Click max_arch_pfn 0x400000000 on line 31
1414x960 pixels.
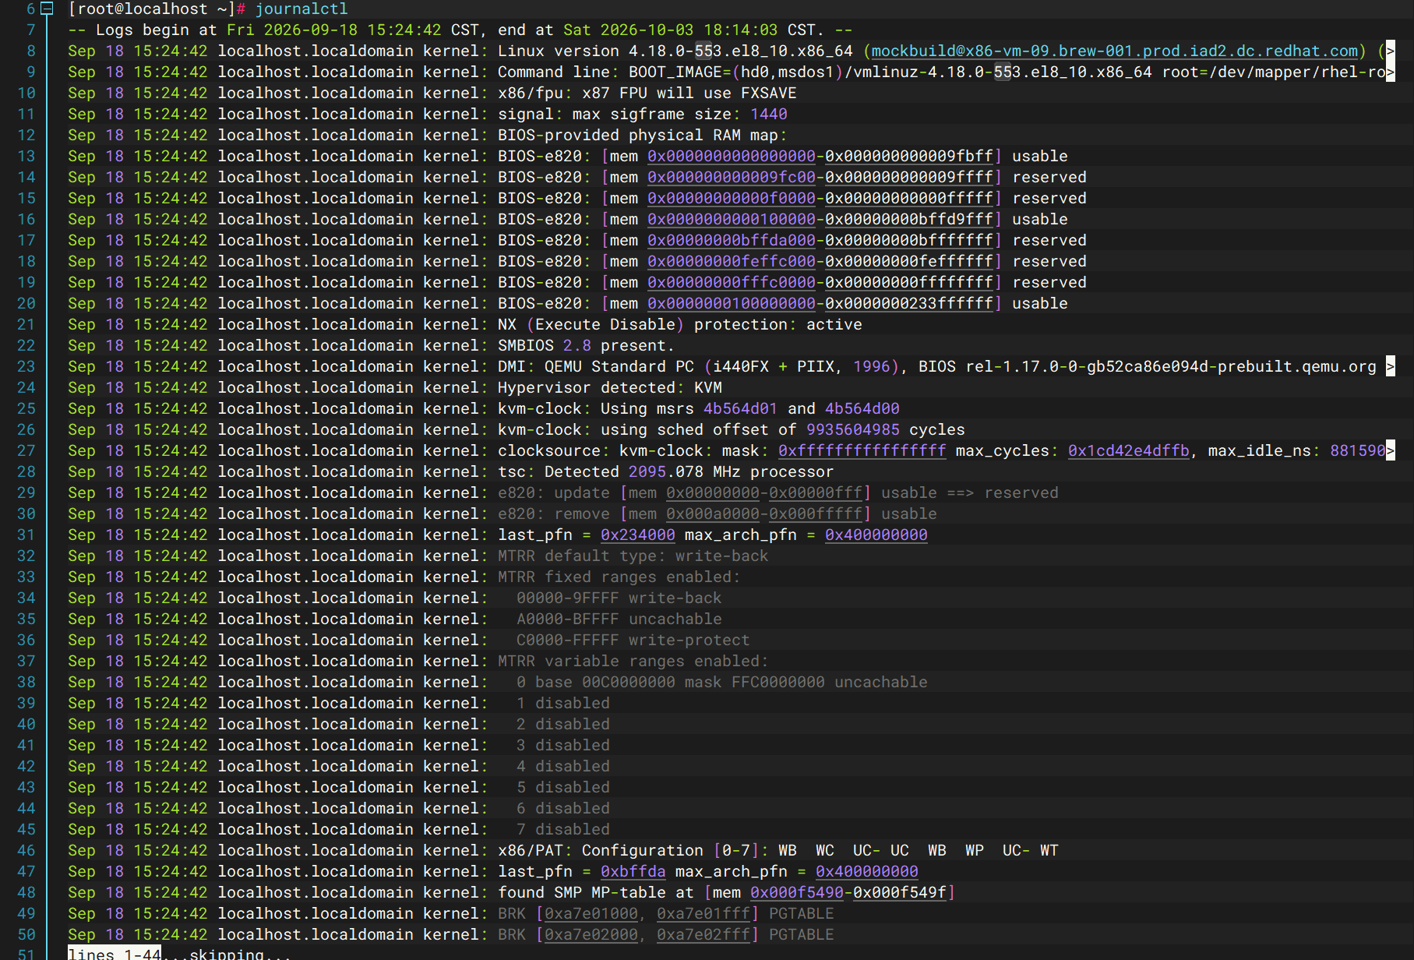876,535
